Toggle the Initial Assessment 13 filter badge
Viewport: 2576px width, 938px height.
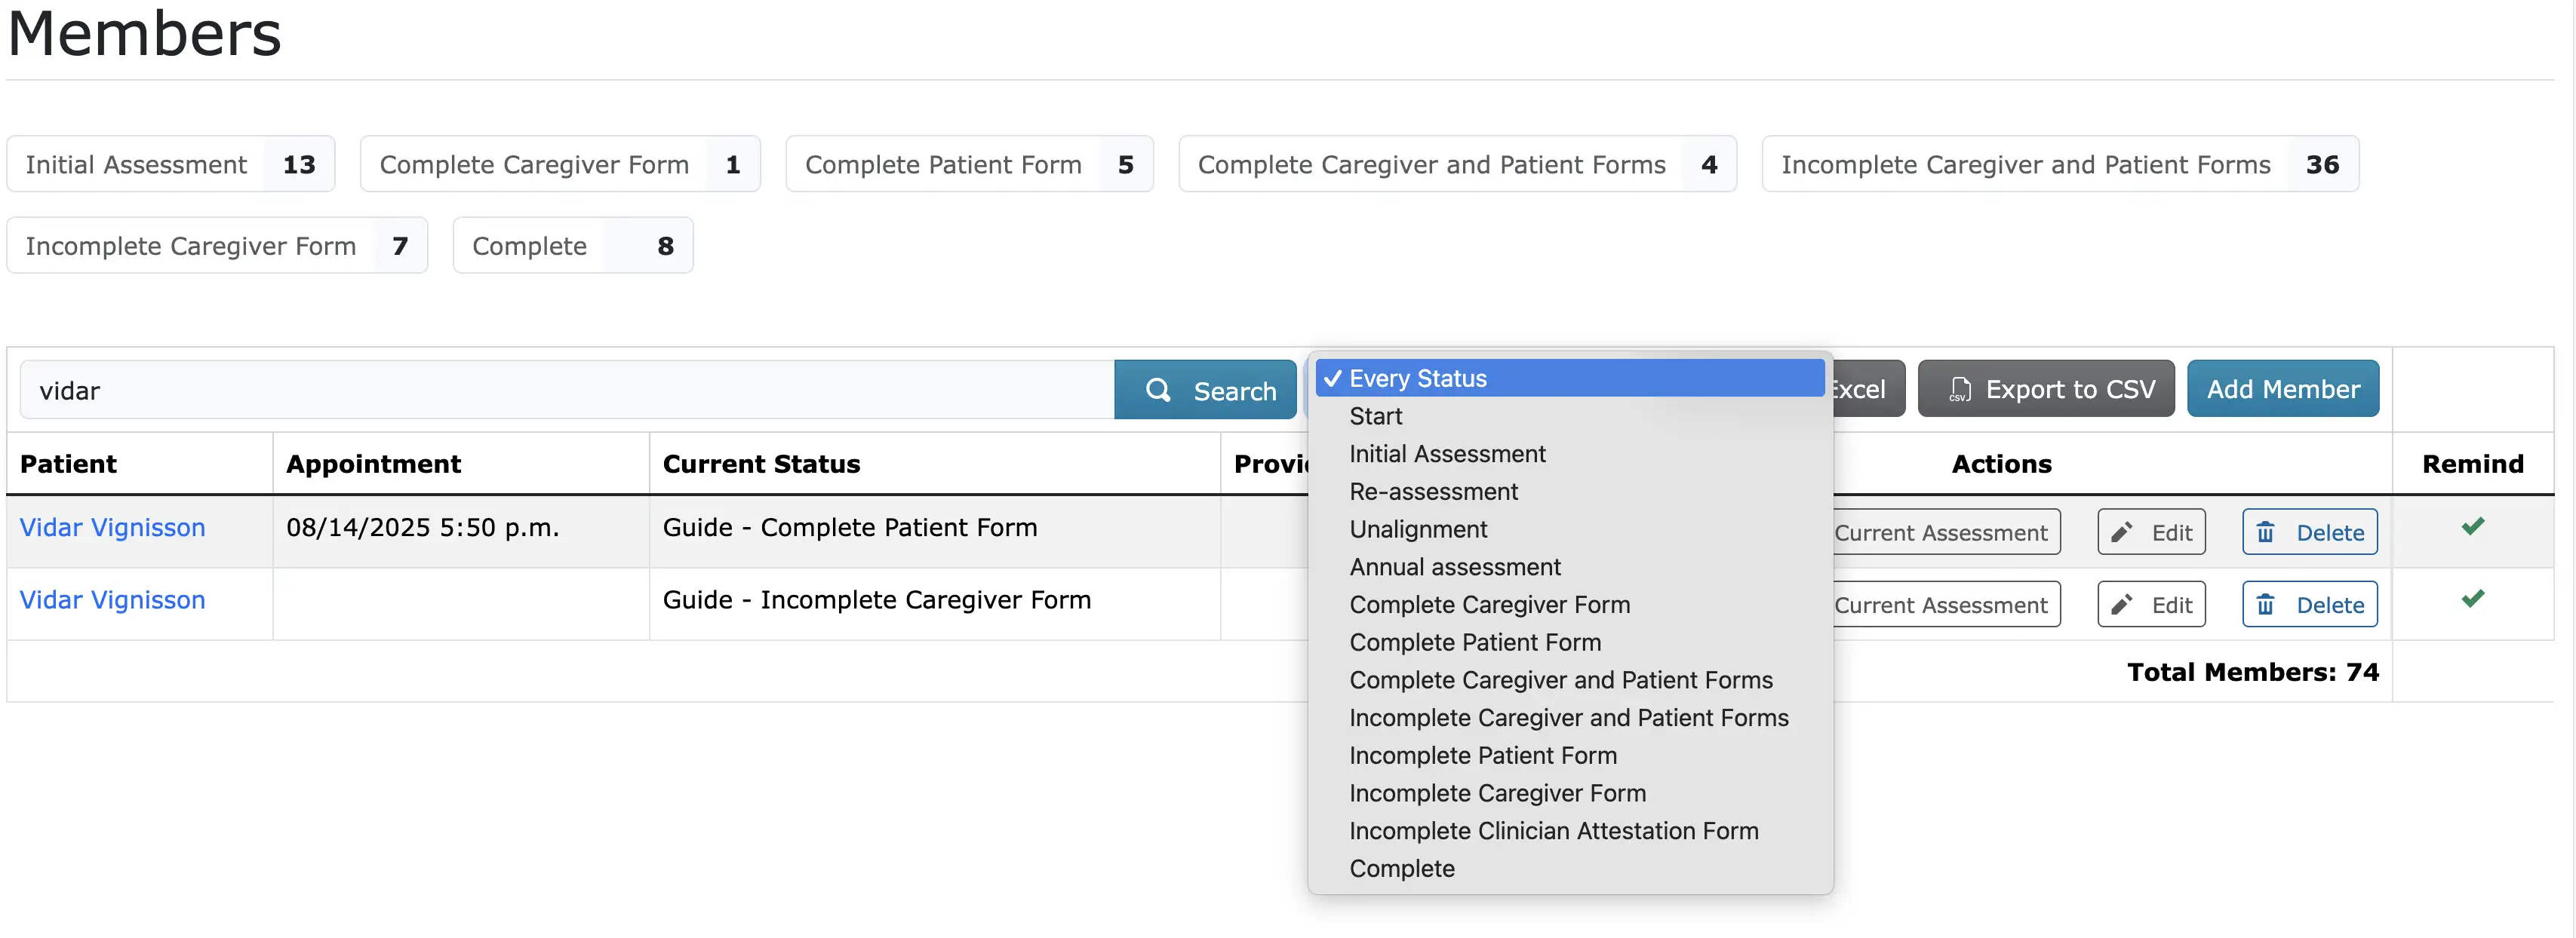coord(171,165)
